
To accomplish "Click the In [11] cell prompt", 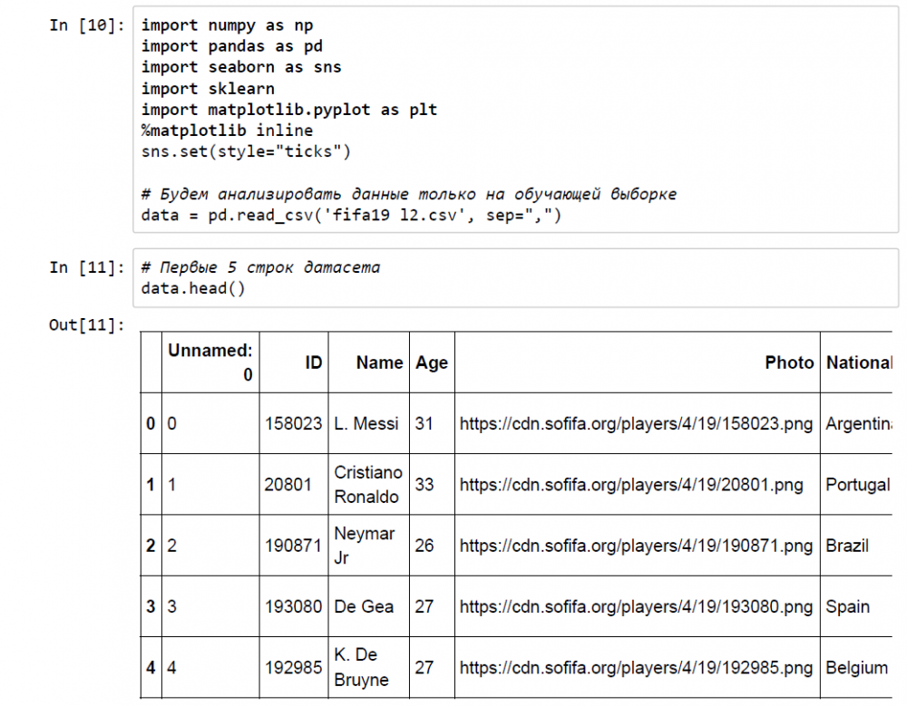I will pos(87,267).
